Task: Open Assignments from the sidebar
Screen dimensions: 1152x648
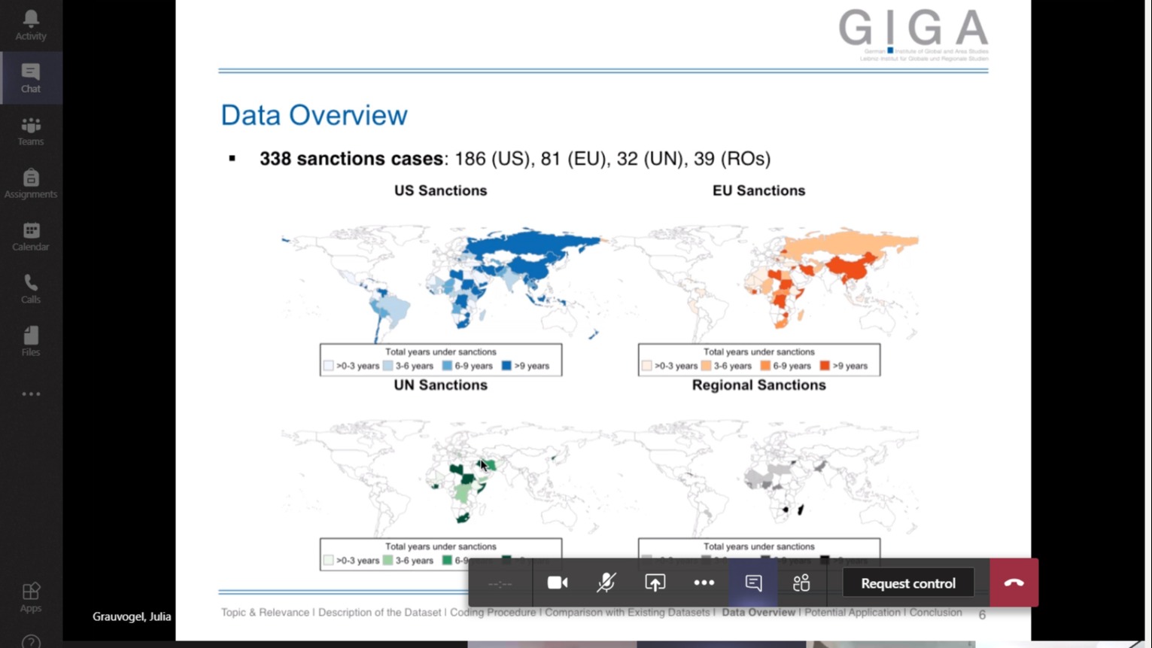Action: coord(31,184)
